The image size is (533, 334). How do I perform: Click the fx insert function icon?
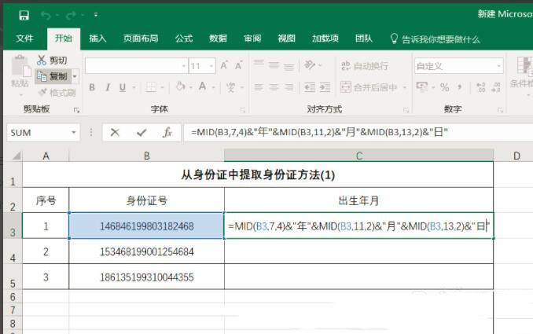point(167,132)
